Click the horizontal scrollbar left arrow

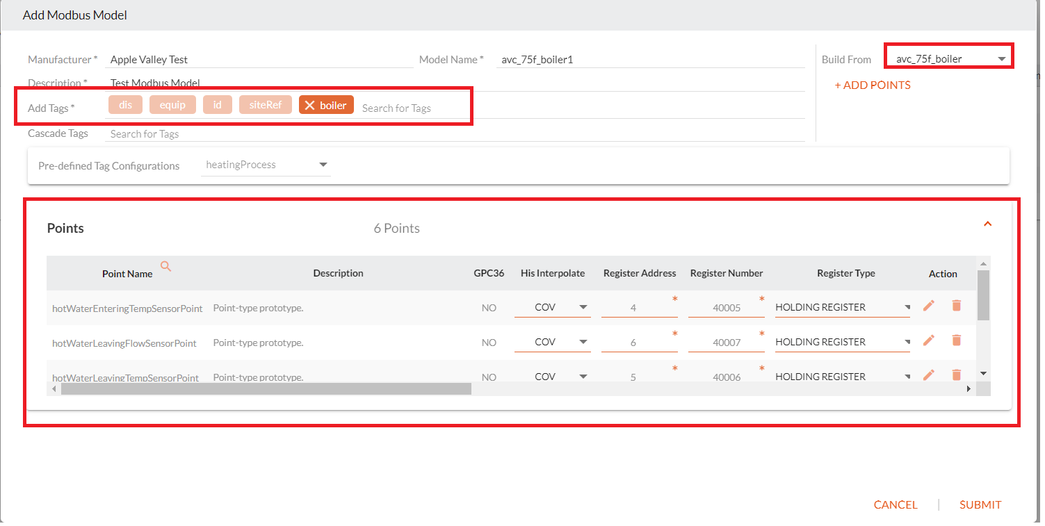point(54,389)
